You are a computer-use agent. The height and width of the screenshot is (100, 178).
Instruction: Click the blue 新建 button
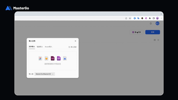153,32
